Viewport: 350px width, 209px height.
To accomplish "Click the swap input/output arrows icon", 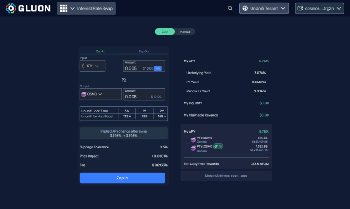I will click(x=124, y=80).
